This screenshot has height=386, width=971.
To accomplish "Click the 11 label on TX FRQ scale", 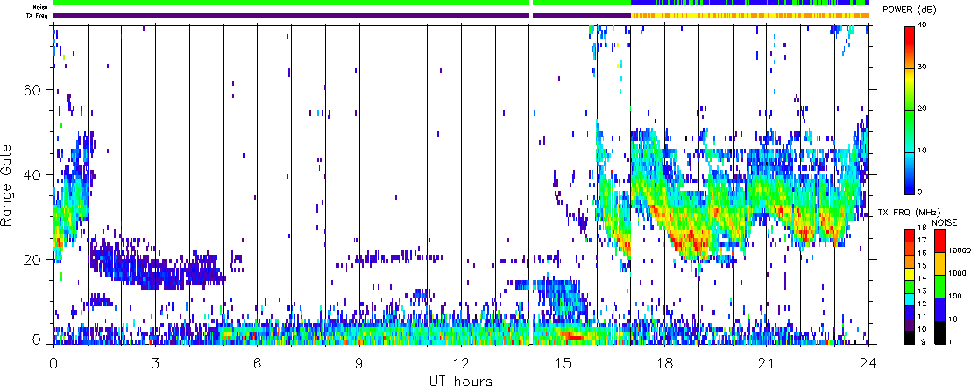I will 922,316.
